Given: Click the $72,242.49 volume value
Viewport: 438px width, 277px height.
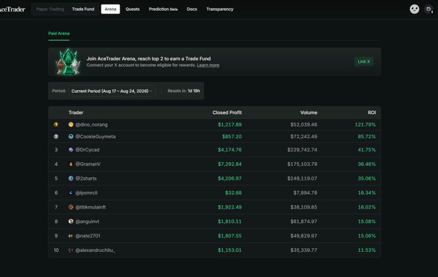Looking at the screenshot, I should 304,137.
